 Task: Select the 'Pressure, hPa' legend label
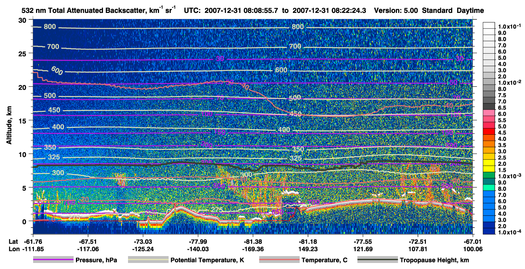coord(96,260)
